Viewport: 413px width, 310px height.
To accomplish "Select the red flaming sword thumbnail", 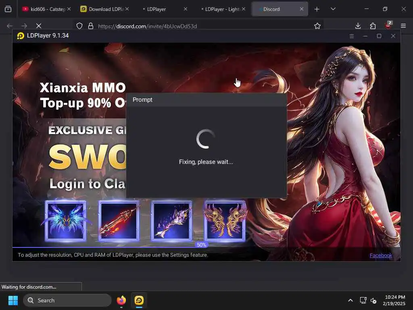I will click(119, 221).
